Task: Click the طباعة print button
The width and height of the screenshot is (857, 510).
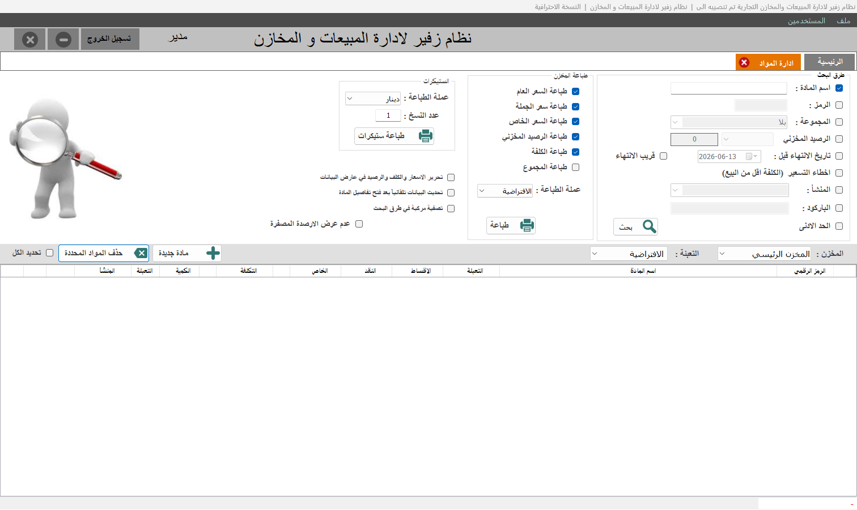Action: [x=511, y=225]
